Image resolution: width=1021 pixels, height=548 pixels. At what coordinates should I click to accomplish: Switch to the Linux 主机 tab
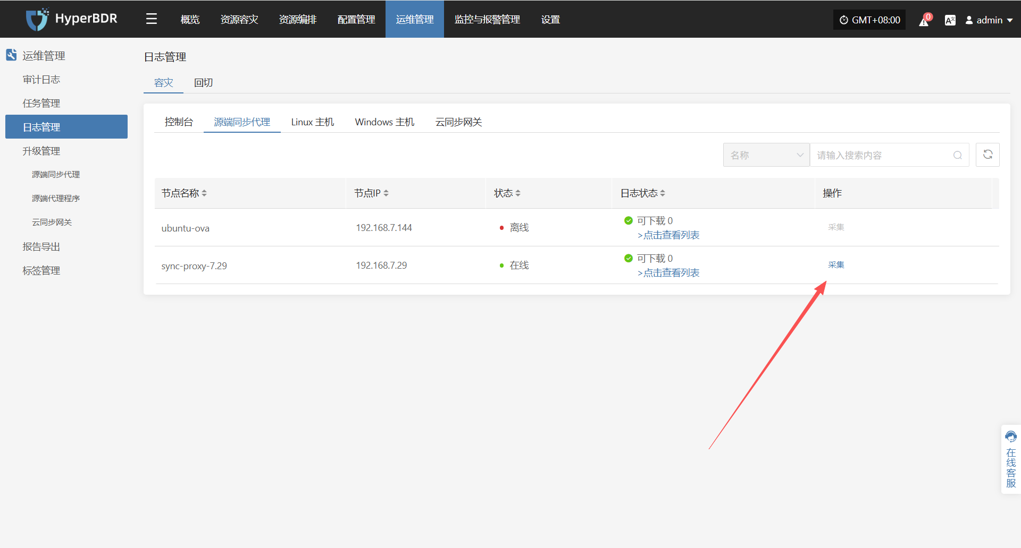click(313, 122)
